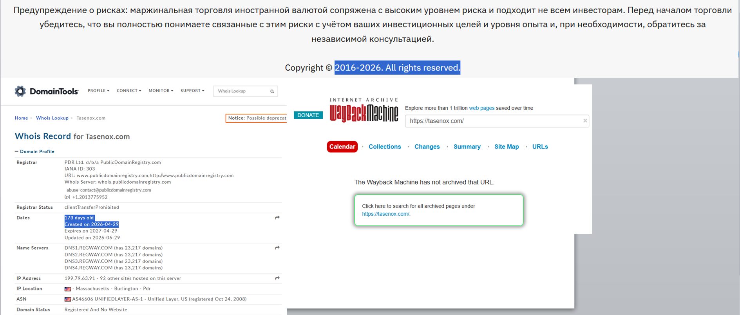This screenshot has height=315, width=740.
Task: Open the https://tasenox.com/ archived pages link
Action: (385, 214)
